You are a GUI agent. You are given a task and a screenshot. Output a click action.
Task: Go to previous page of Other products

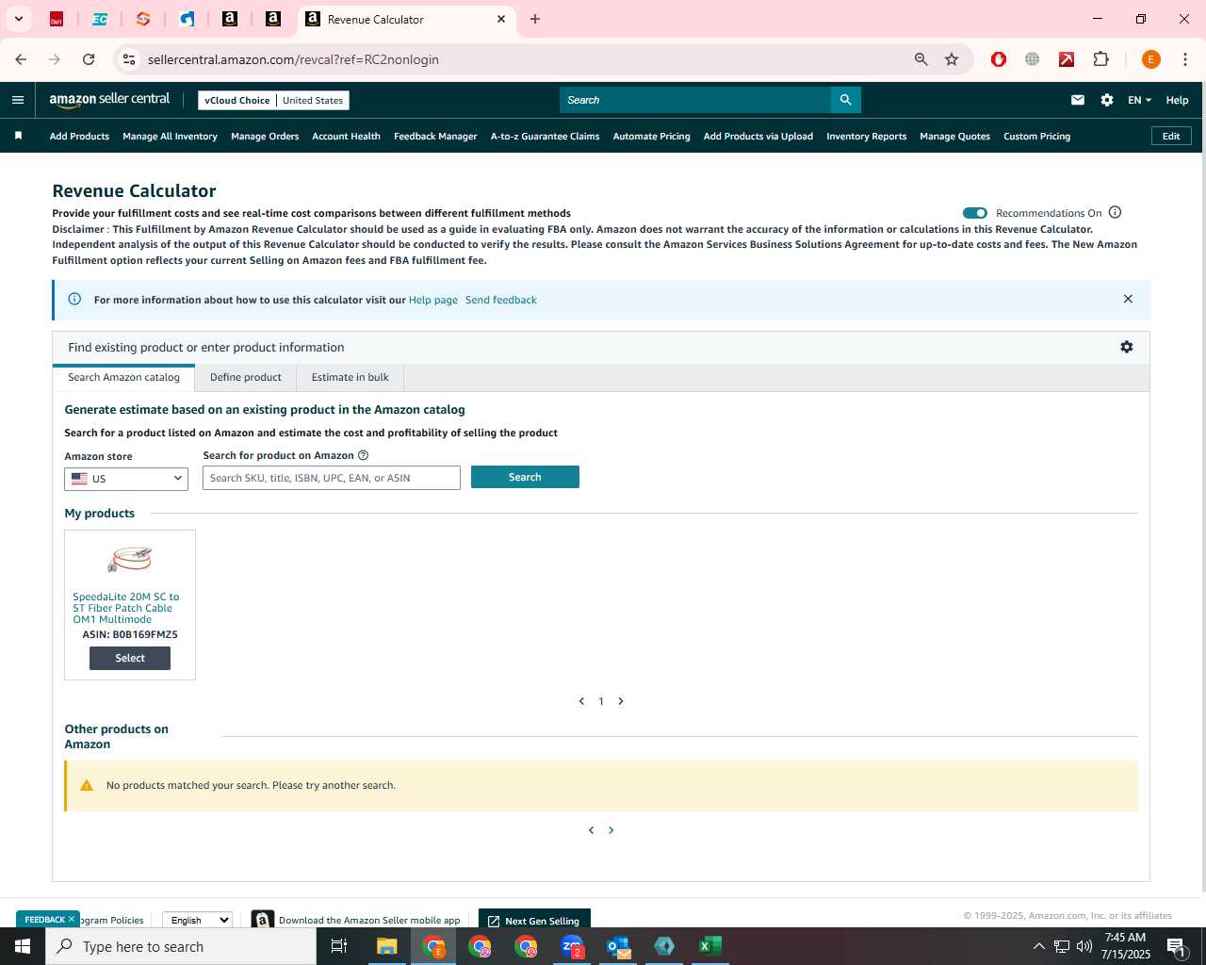coord(591,830)
